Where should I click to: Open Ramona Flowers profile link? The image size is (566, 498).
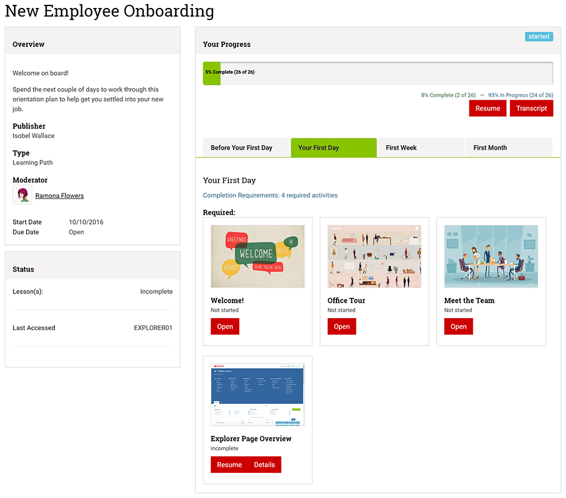pos(59,196)
